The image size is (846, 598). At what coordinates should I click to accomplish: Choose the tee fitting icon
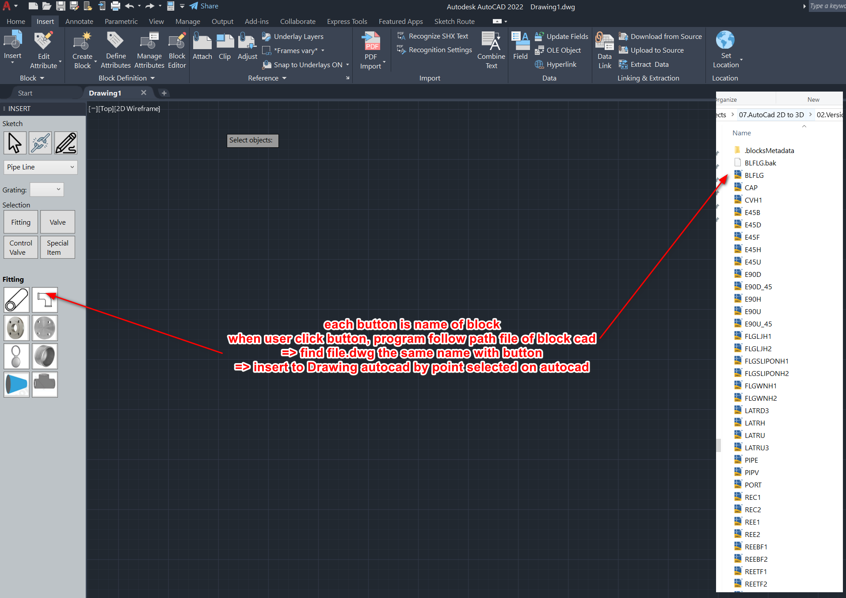45,384
